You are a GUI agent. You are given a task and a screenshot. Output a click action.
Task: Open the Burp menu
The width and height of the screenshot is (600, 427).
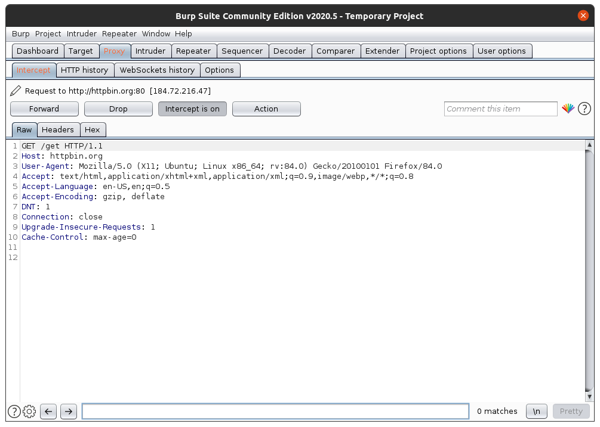pos(20,34)
